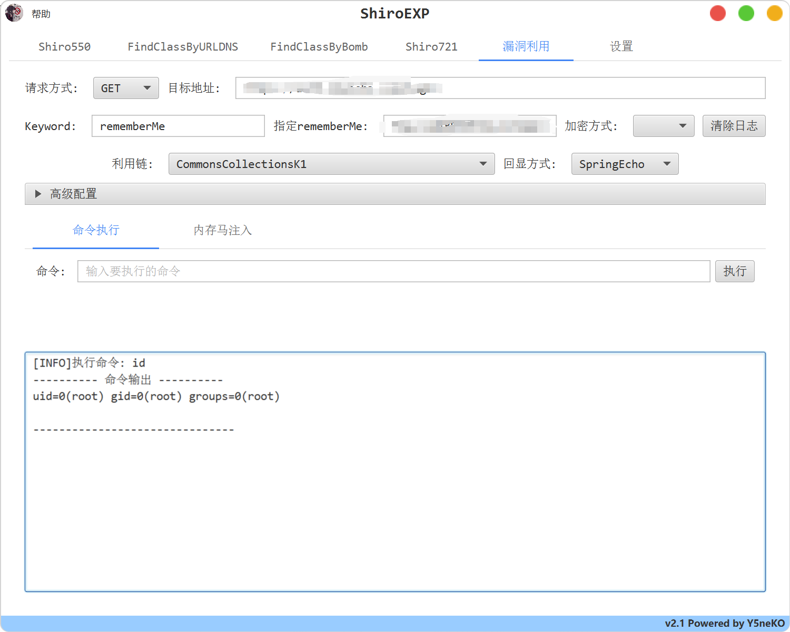Focus the 命令 input field
The image size is (790, 632).
(393, 271)
